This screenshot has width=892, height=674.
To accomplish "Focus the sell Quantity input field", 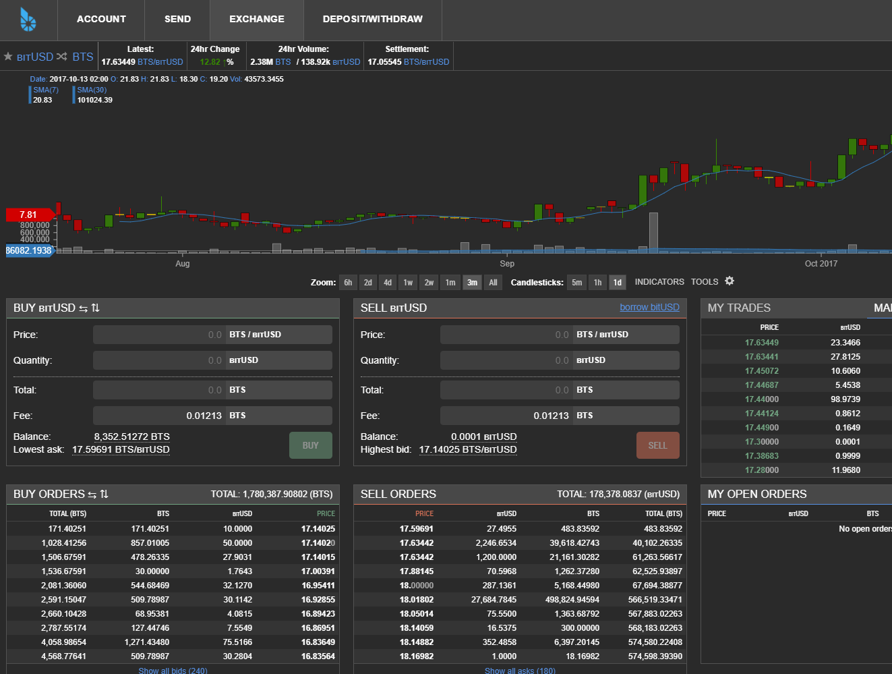I will (506, 360).
